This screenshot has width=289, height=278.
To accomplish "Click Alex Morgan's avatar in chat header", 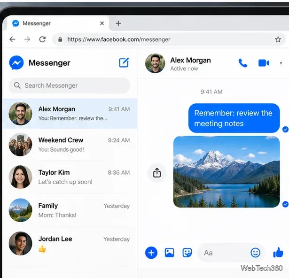I will (155, 63).
